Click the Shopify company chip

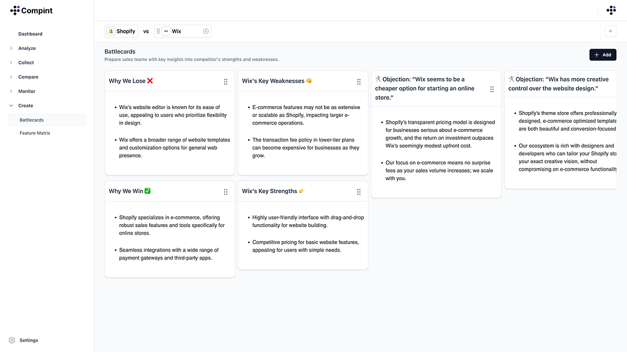[122, 31]
